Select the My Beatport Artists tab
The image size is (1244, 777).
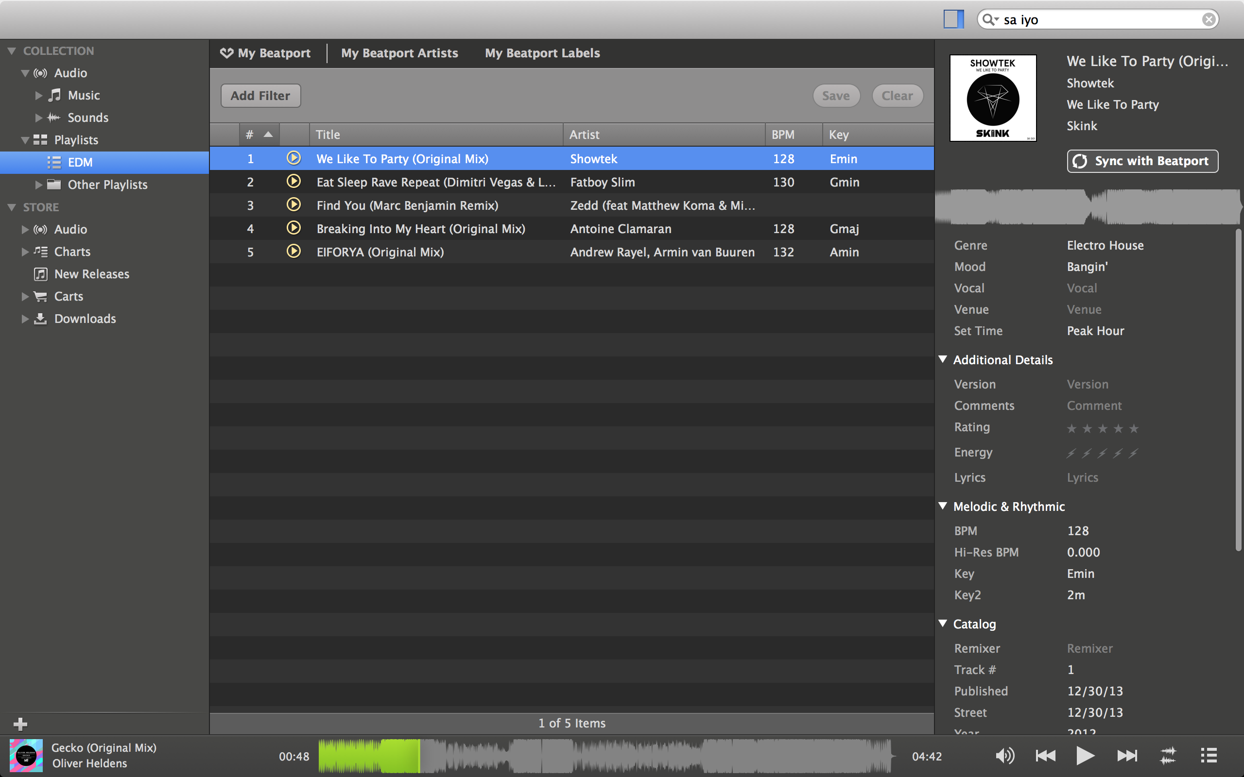point(399,53)
